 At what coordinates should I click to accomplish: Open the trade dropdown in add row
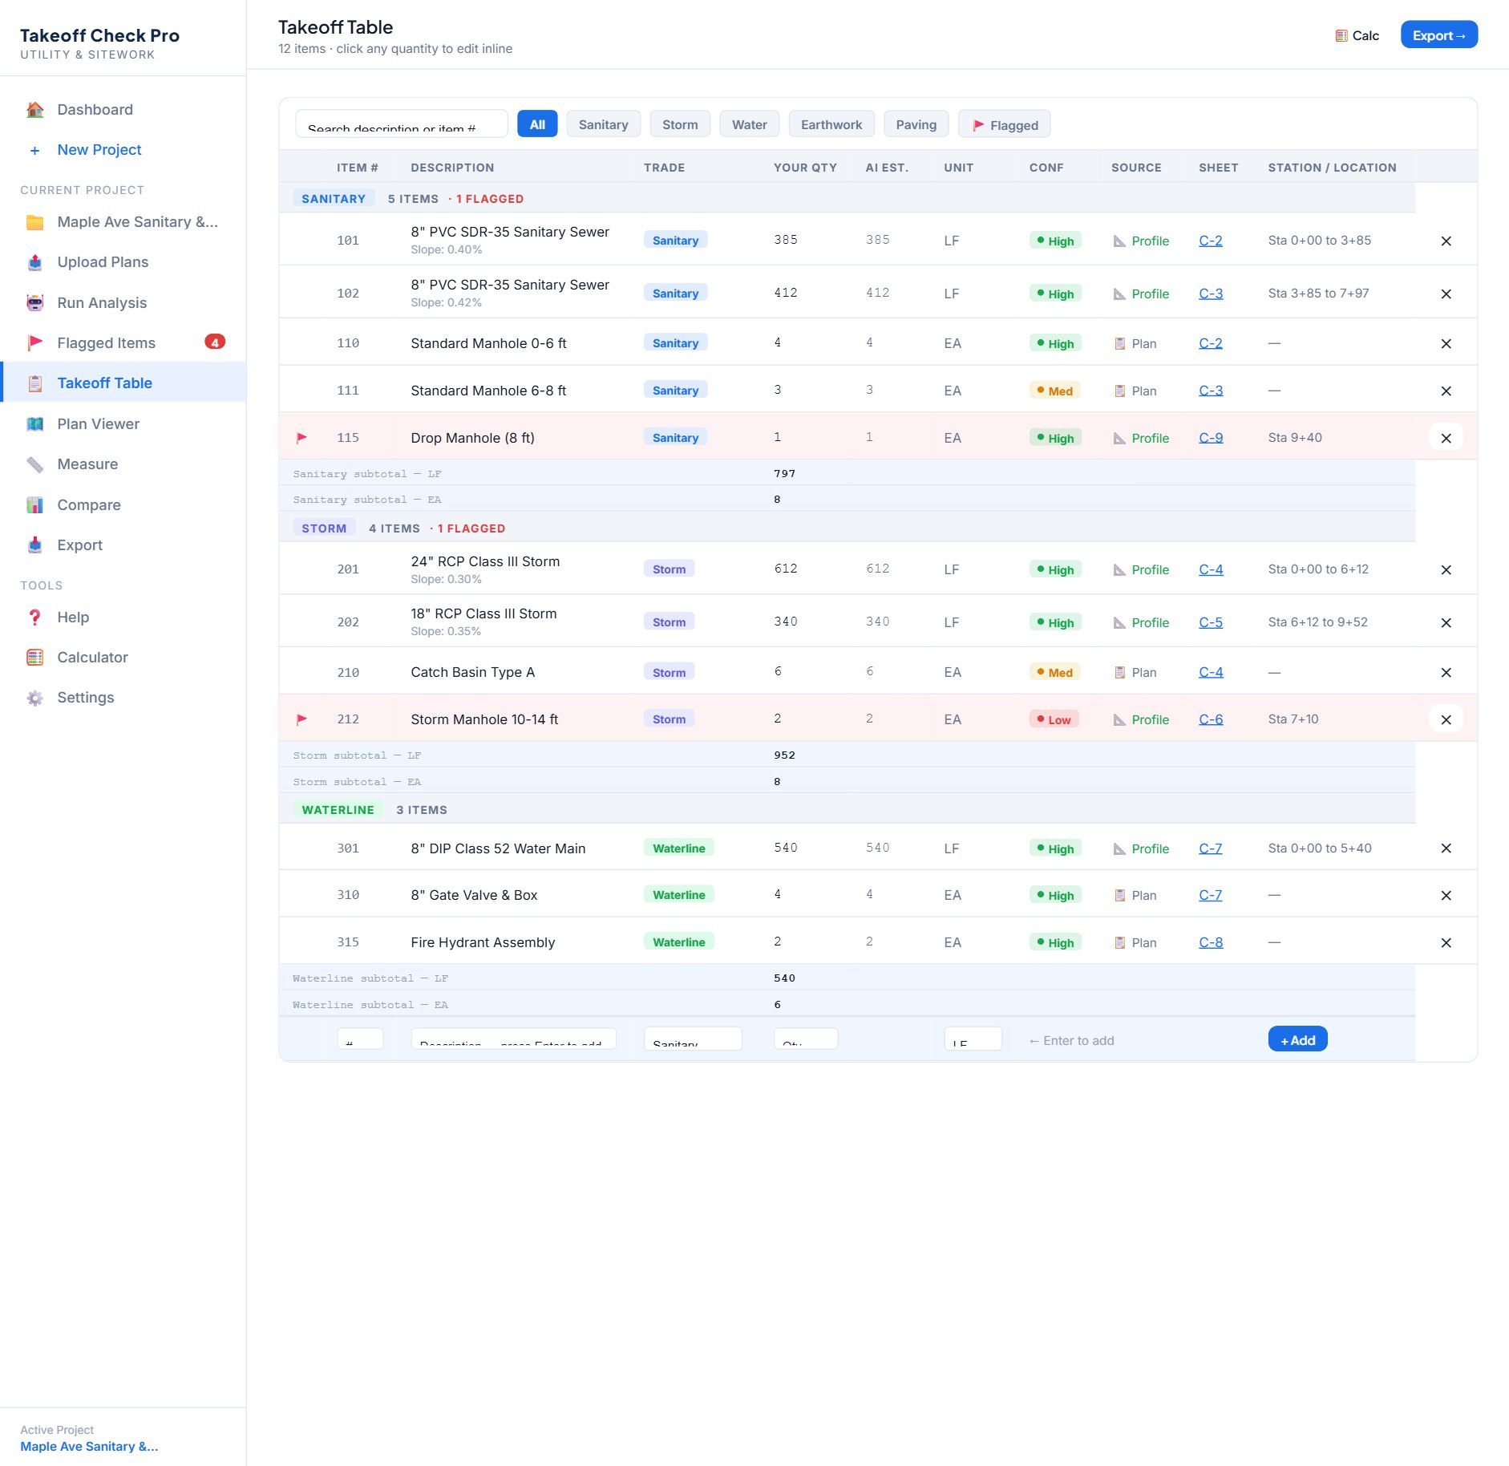693,1040
